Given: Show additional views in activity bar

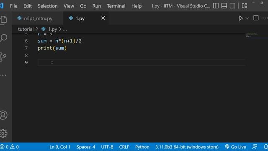Looking at the screenshot, I should (3, 75).
